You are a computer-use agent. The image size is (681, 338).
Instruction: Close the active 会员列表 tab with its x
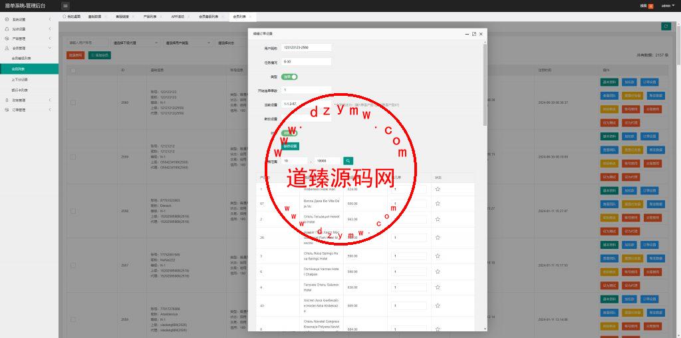click(x=250, y=17)
